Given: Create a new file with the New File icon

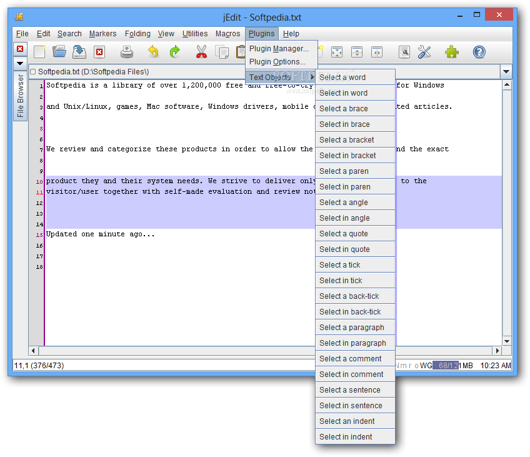Looking at the screenshot, I should coord(39,52).
